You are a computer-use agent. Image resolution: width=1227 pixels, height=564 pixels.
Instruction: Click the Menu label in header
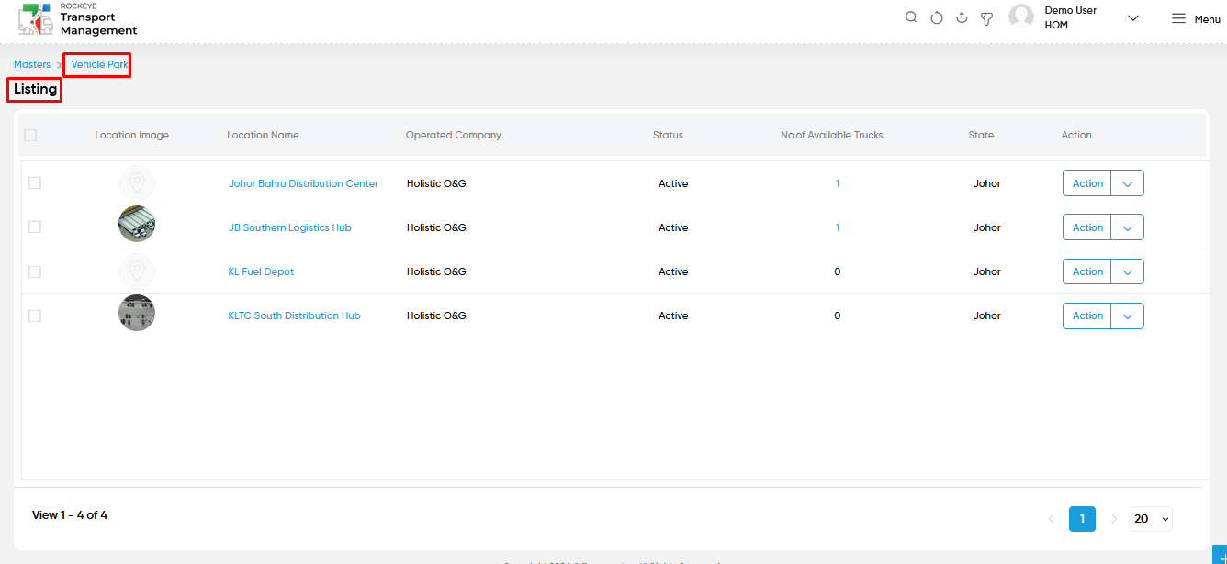1207,19
